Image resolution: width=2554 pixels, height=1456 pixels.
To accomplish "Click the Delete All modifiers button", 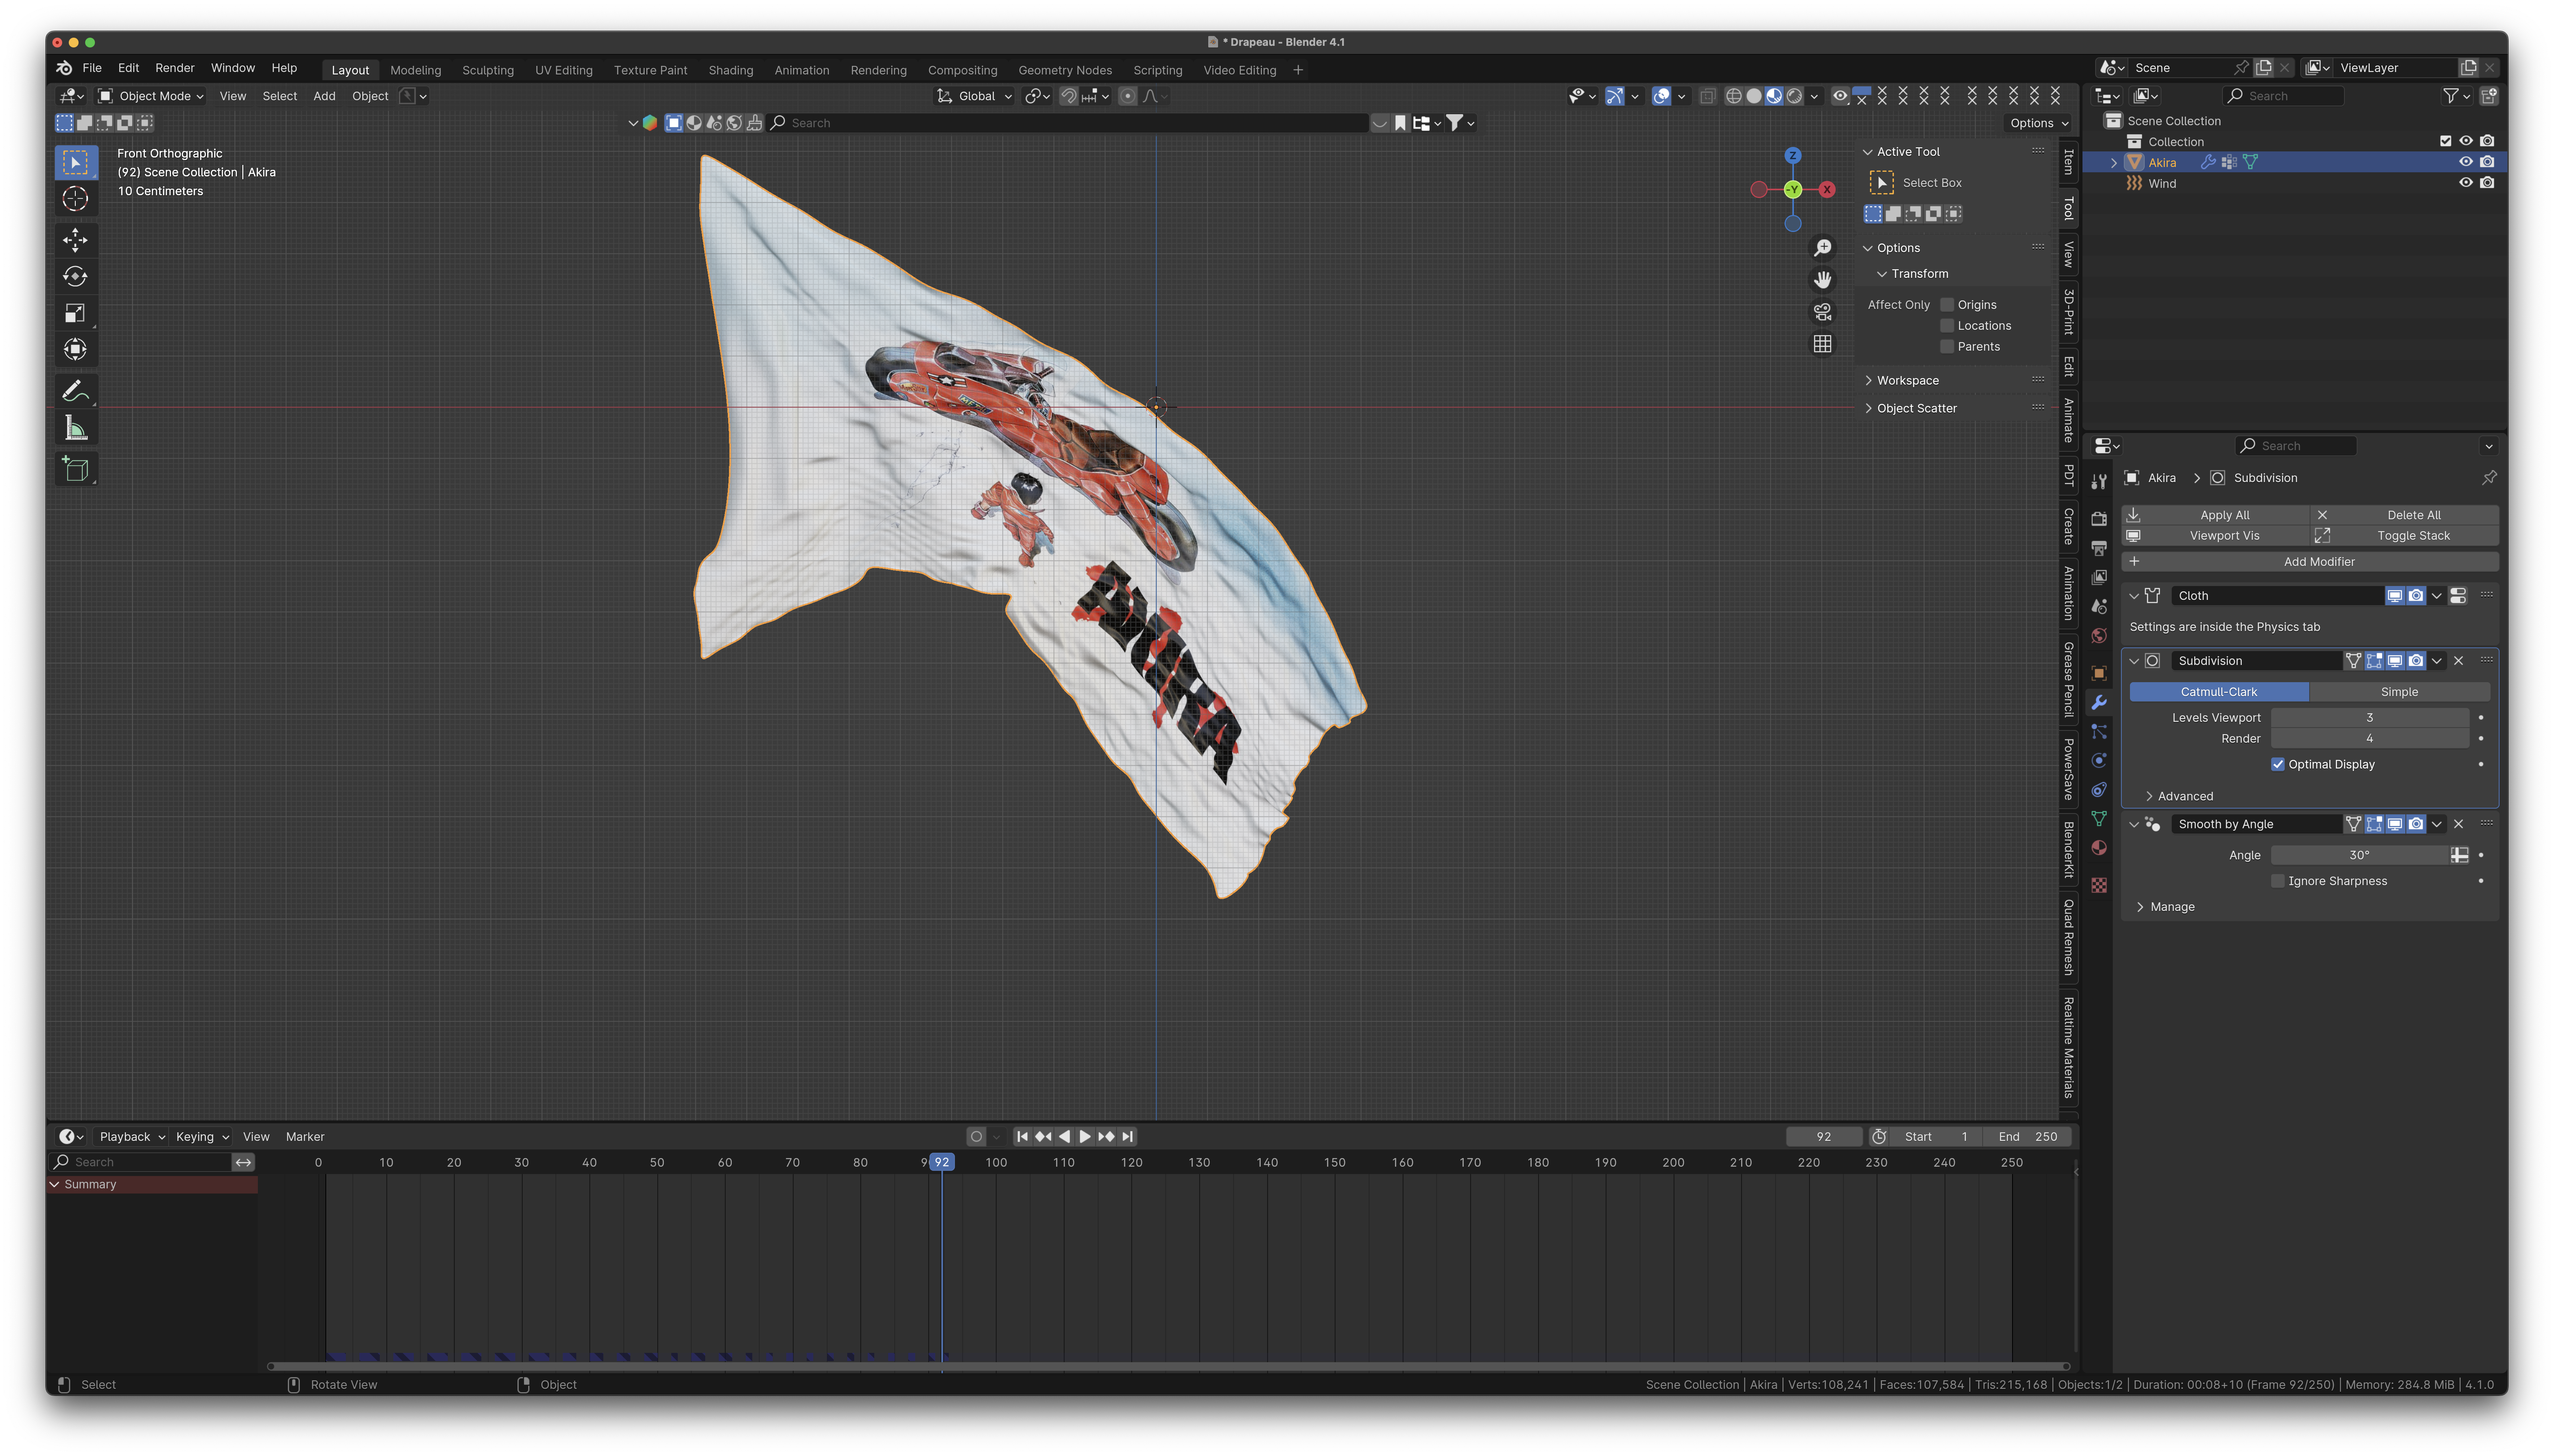I will point(2405,515).
